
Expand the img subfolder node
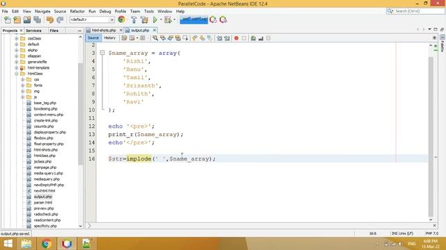(23, 91)
